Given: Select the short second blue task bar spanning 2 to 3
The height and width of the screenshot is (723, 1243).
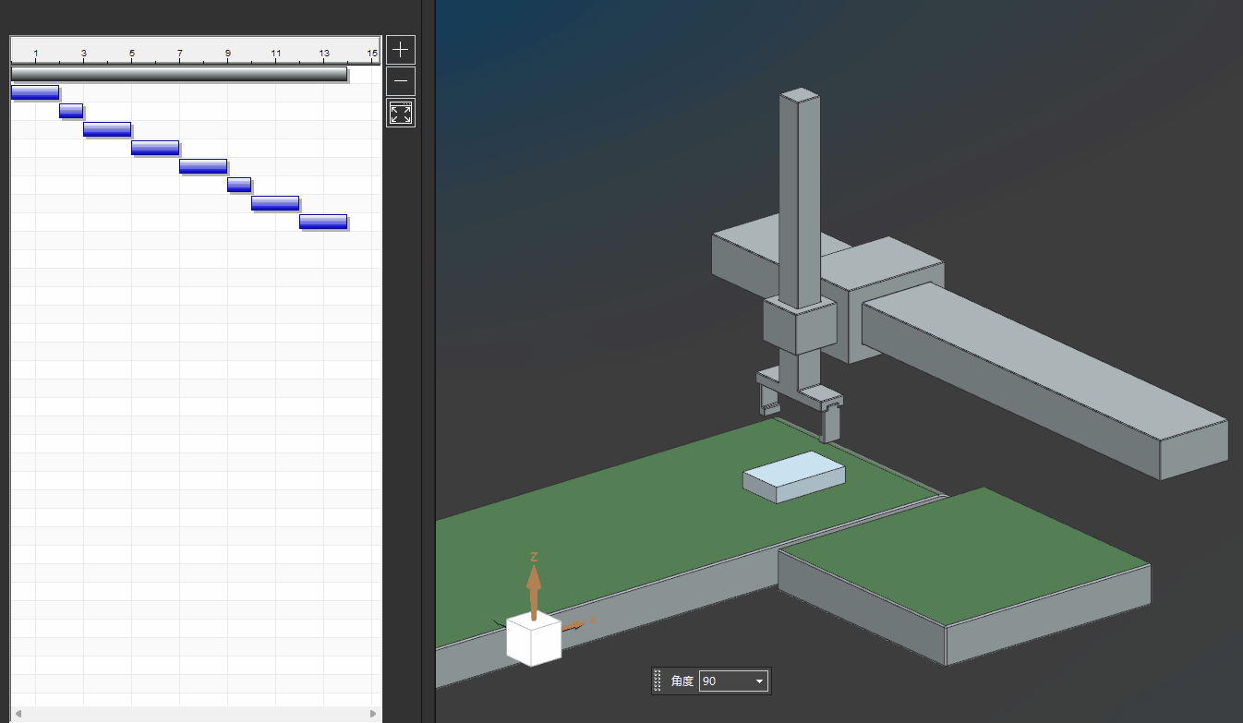Looking at the screenshot, I should [71, 111].
